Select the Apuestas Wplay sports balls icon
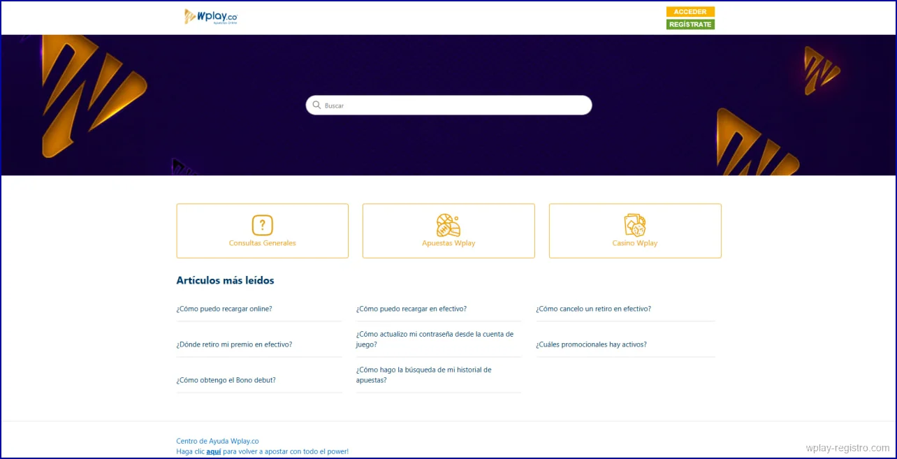The image size is (897, 459). pyautogui.click(x=449, y=225)
